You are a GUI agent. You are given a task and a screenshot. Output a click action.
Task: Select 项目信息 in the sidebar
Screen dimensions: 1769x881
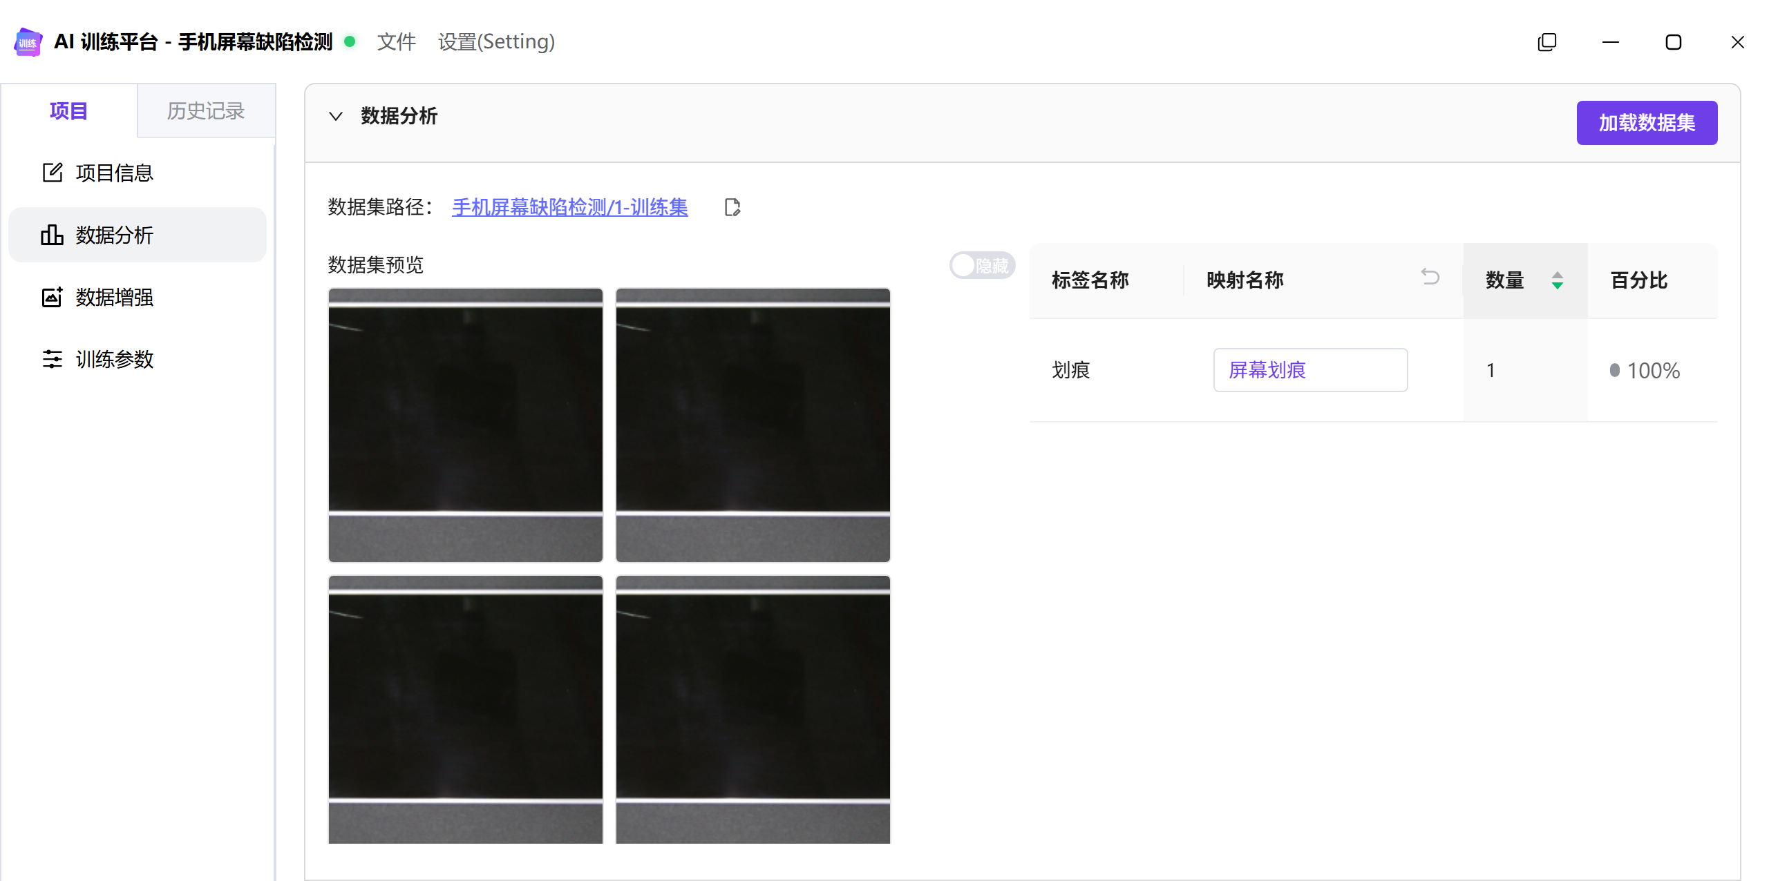137,173
